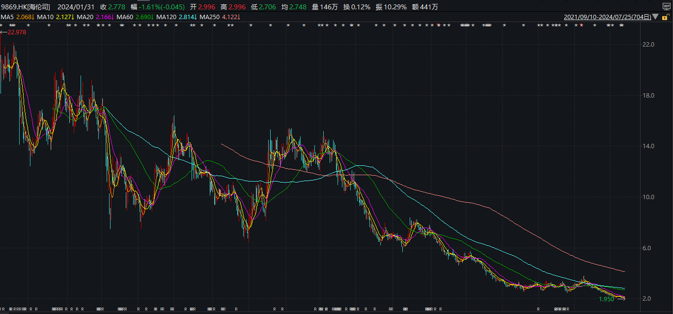673x314 pixels.
Task: Click the first star event marker at far left
Action: [x=1, y=25]
